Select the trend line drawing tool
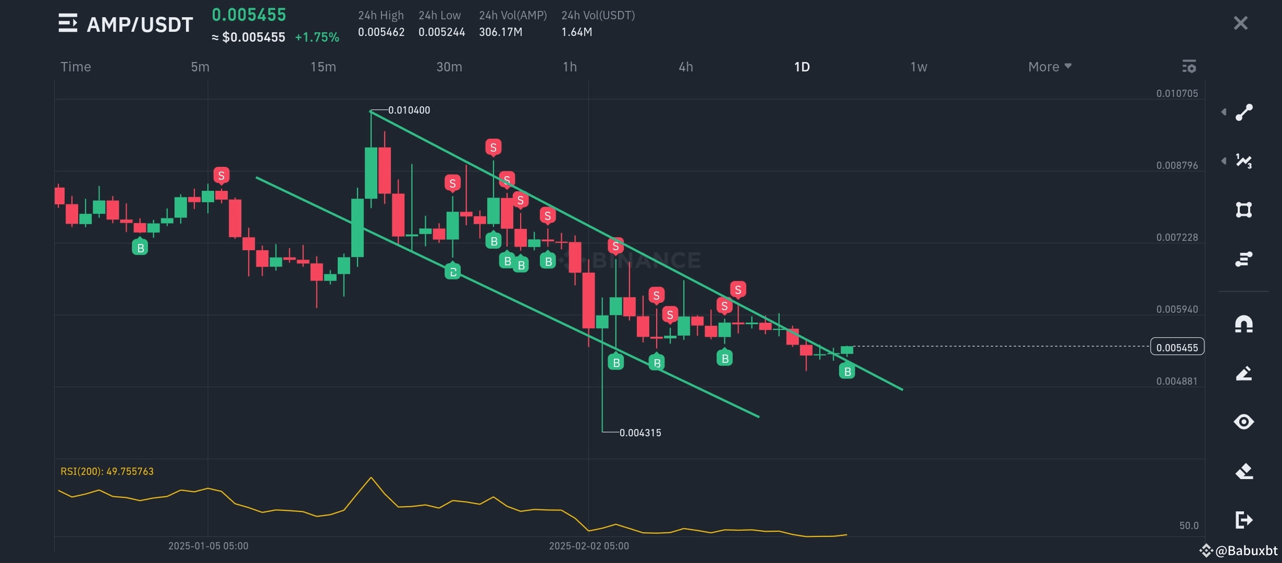The width and height of the screenshot is (1282, 563). point(1244,112)
